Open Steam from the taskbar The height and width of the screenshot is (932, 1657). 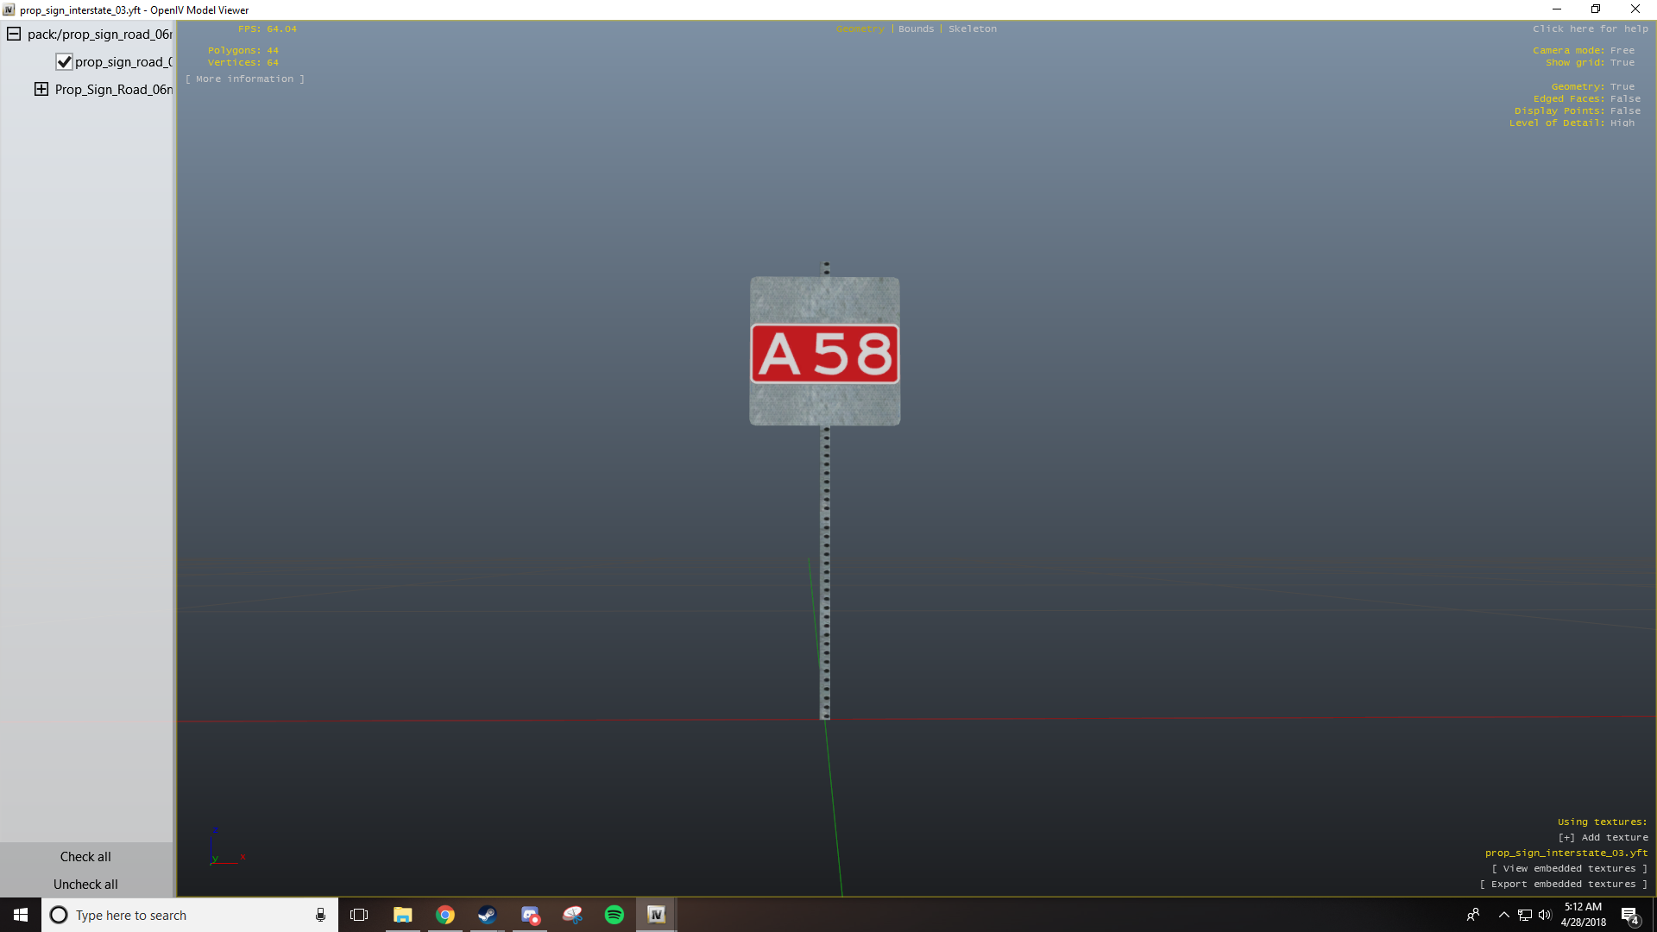(487, 915)
